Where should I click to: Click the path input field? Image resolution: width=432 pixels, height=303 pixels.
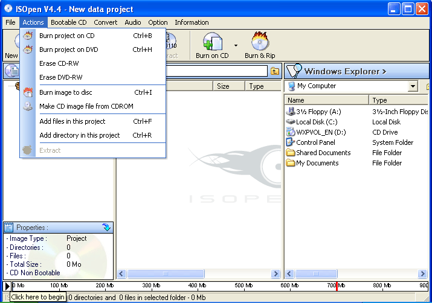[216, 71]
